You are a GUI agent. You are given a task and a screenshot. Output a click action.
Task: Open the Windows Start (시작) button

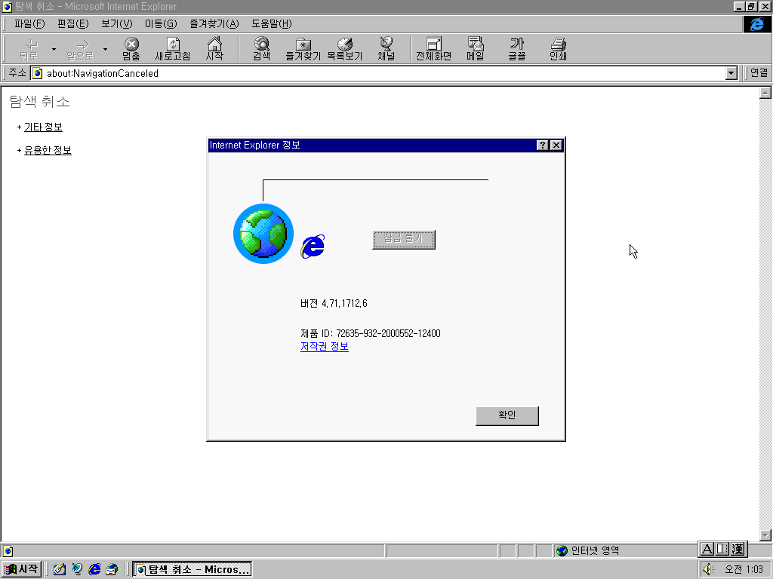22,569
